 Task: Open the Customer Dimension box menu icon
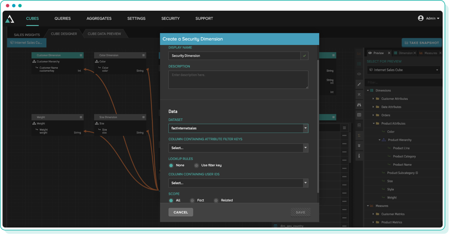click(81, 55)
